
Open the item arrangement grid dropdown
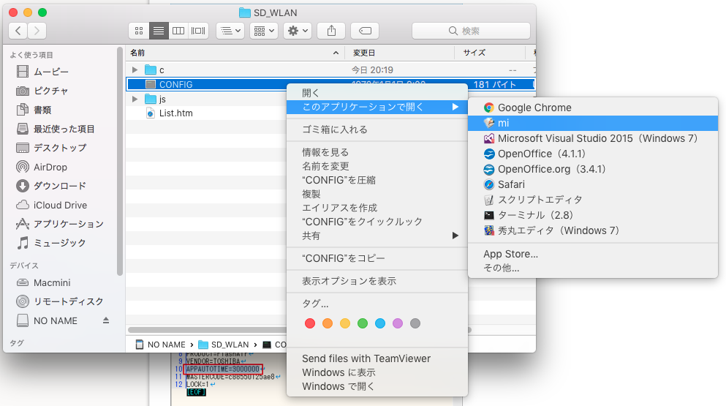264,31
